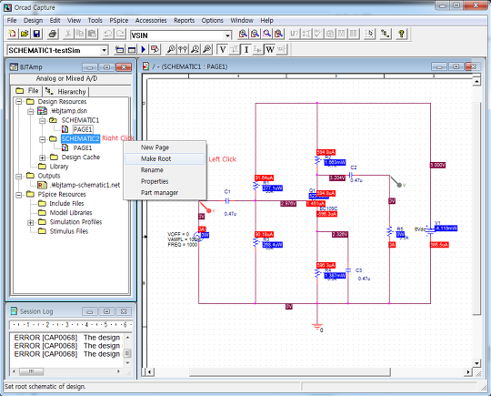Create a new document via toolbar icon
491x396 pixels.
(x=13, y=34)
